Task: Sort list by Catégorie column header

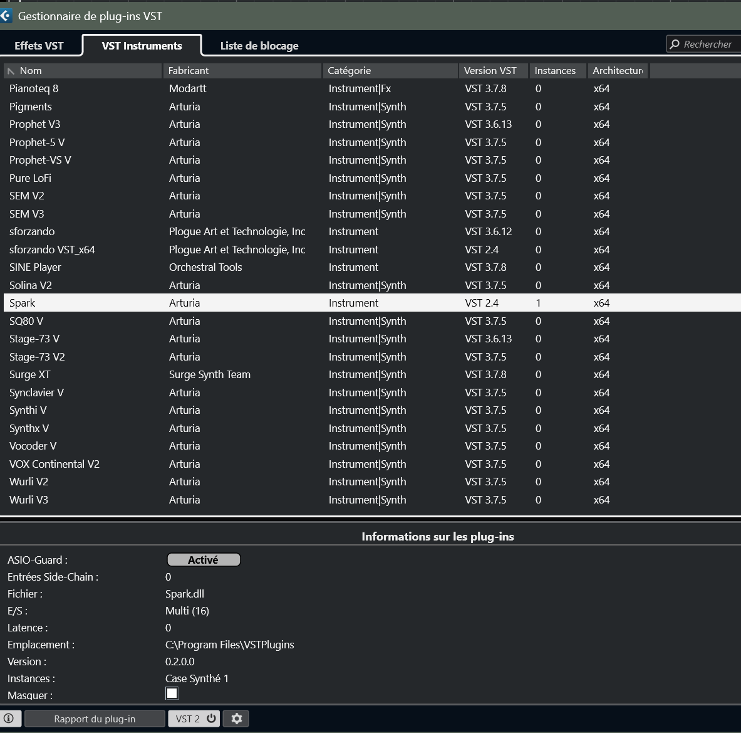Action: (x=389, y=71)
